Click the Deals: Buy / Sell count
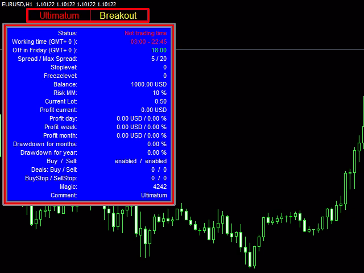 159,169
